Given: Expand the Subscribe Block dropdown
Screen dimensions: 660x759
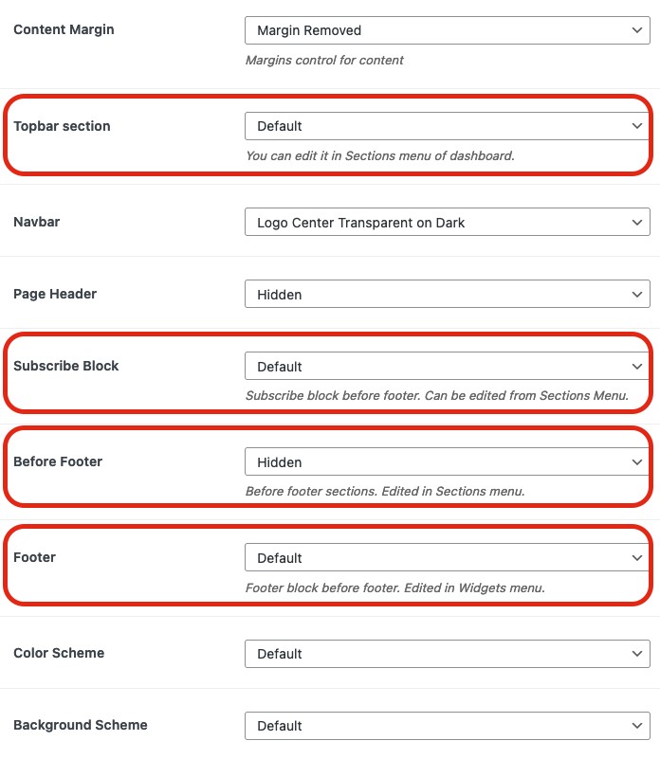Looking at the screenshot, I should 448,366.
